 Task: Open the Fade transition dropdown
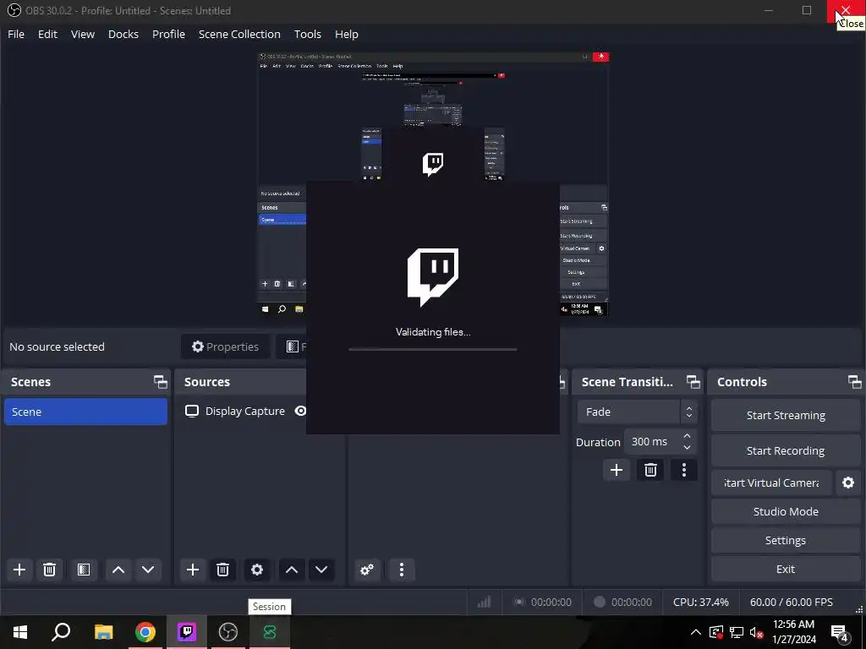coord(638,412)
